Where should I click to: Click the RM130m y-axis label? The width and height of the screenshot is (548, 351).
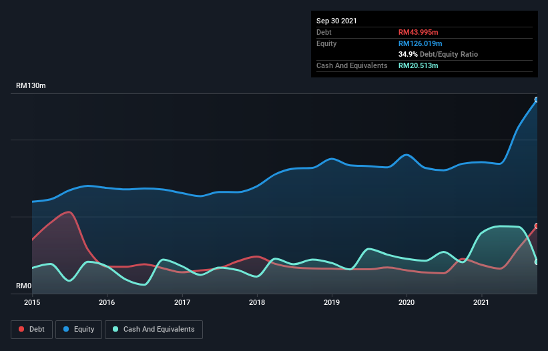(x=31, y=85)
